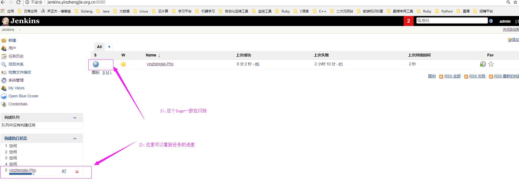Open the Linux bookmarks folder

coord(141,11)
